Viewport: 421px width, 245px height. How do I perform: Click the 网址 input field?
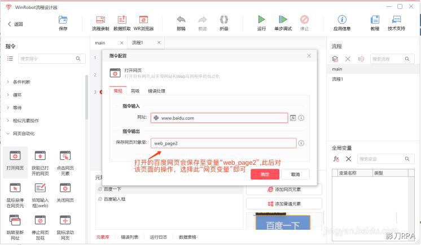click(x=219, y=117)
